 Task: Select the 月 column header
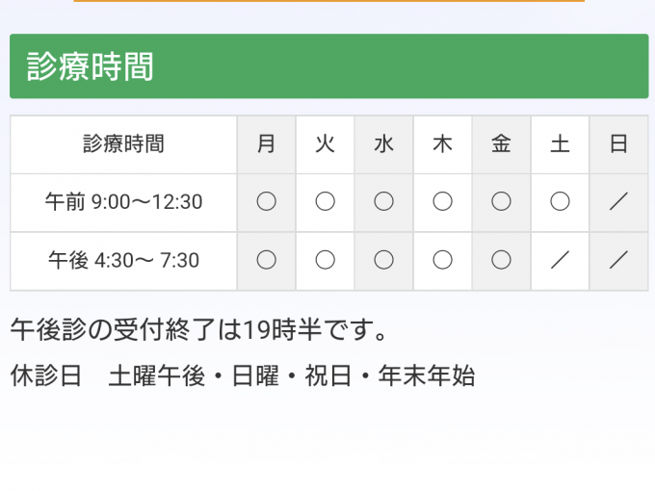pyautogui.click(x=267, y=144)
